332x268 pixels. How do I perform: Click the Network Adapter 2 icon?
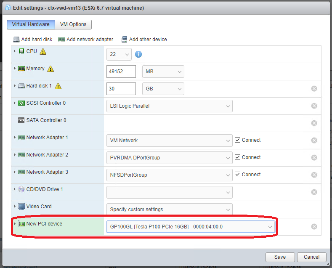21,155
